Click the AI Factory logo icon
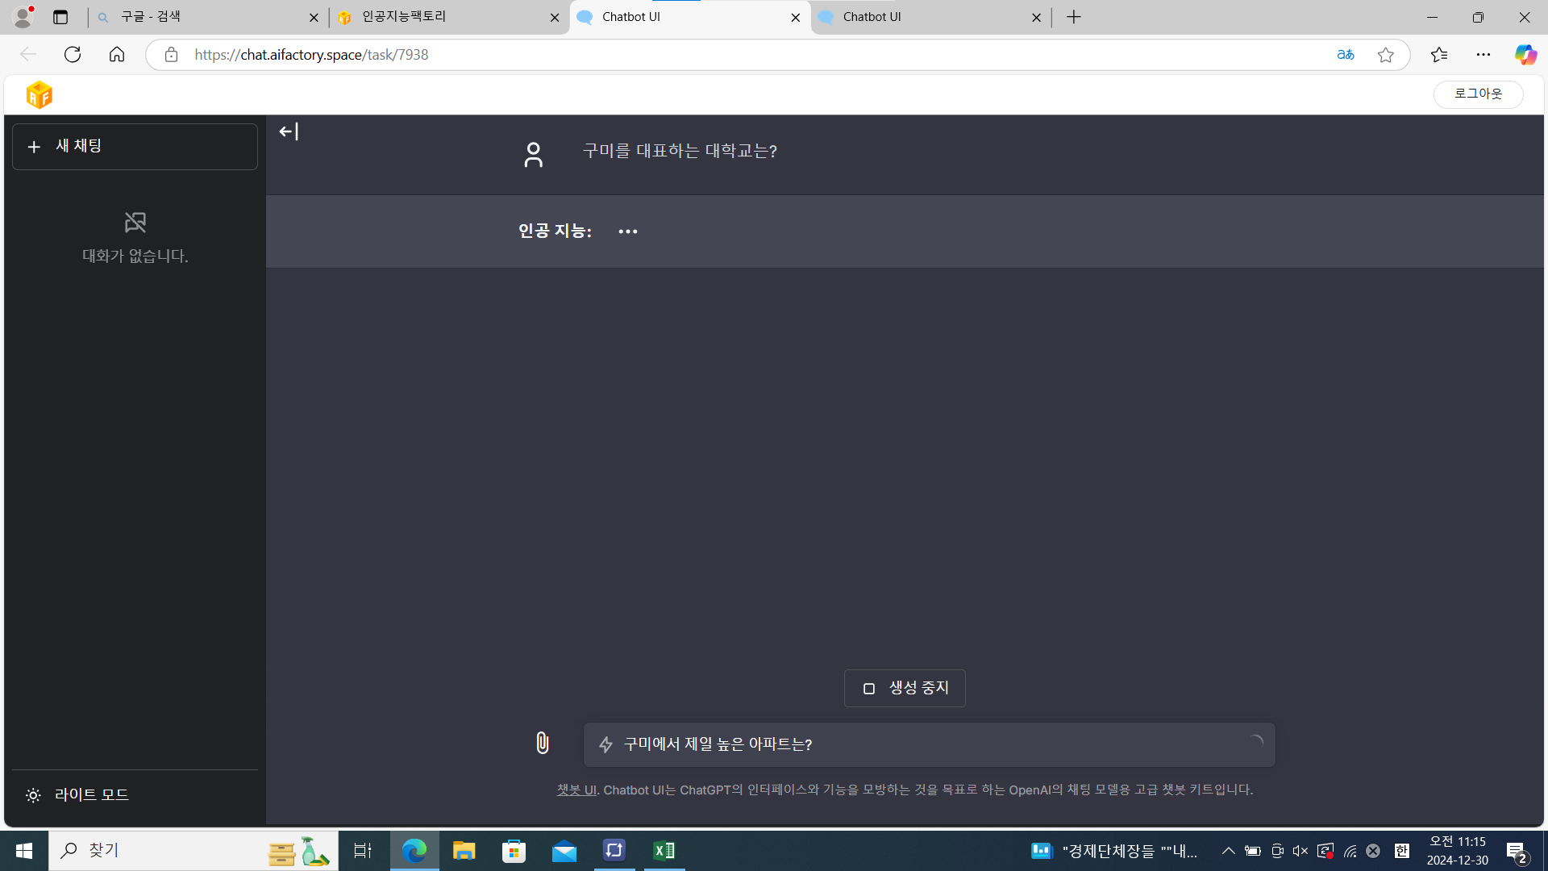This screenshot has width=1548, height=871. pos(39,95)
